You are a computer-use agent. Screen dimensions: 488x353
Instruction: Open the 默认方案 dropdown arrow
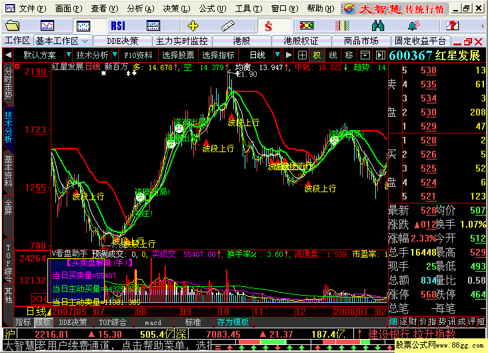pyautogui.click(x=68, y=55)
